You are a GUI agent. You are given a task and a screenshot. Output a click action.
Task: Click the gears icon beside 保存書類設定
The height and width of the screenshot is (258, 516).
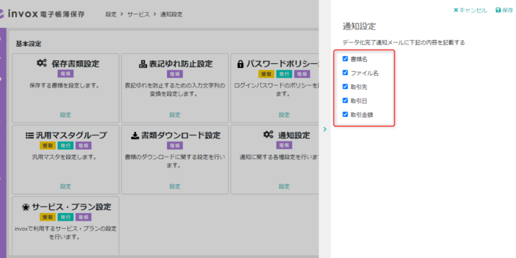point(42,63)
